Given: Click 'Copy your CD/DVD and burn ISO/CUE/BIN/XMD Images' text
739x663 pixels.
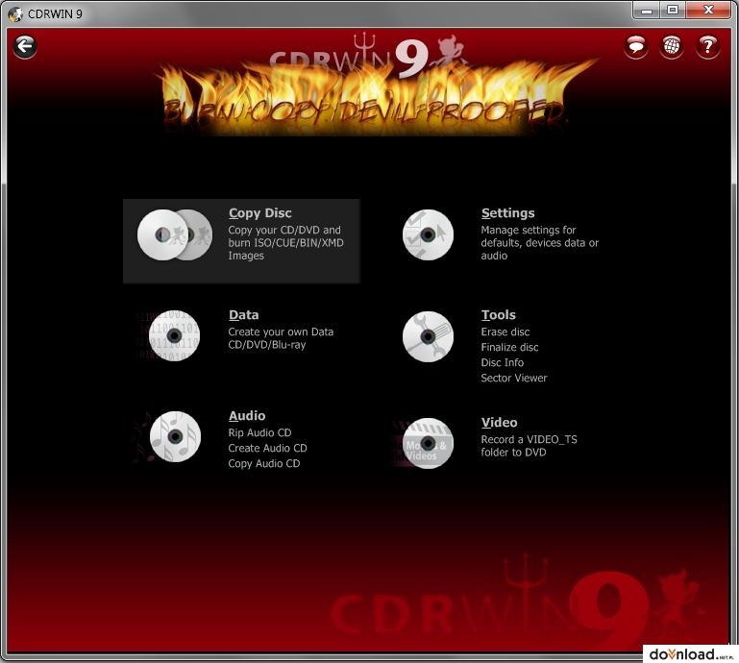Looking at the screenshot, I should pos(285,243).
